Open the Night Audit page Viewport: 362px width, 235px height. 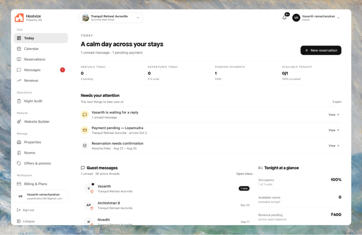[41, 101]
